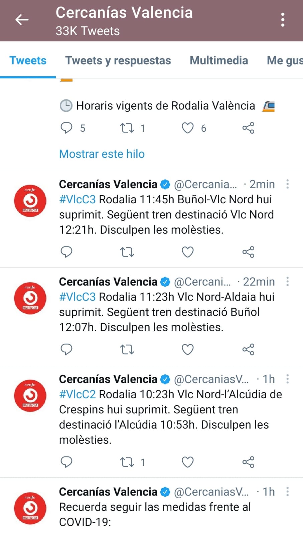Open the profile overflow menu in header
The width and height of the screenshot is (303, 535).
(x=283, y=20)
